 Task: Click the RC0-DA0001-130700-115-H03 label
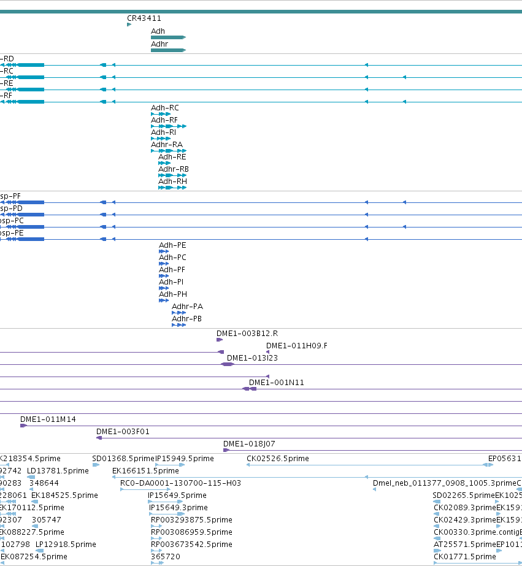tap(180, 483)
